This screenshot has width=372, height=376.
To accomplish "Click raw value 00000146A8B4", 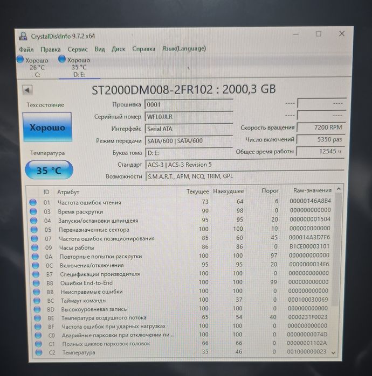I will (310, 201).
